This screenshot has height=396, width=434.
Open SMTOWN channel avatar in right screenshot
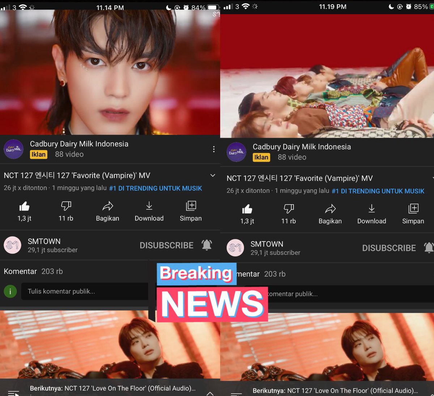point(235,248)
